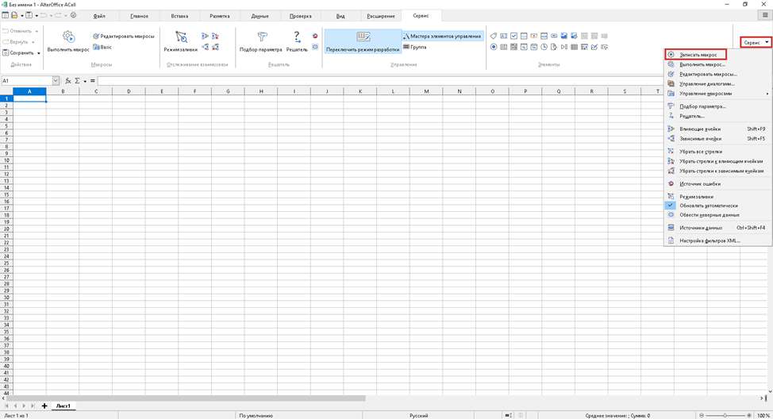The width and height of the screenshot is (773, 419).
Task: Expand the Управление макросами submenu
Action: click(x=713, y=94)
